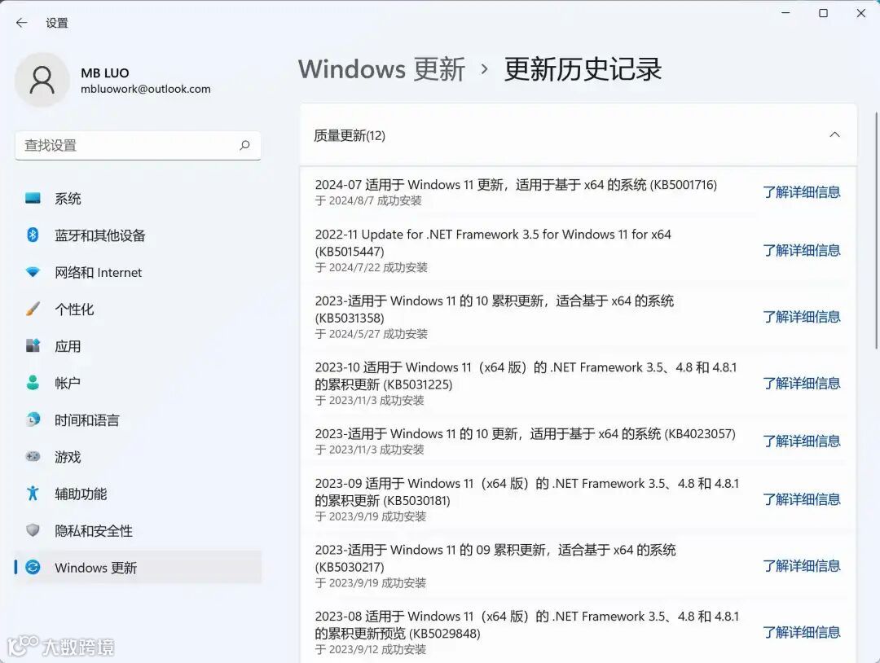Viewport: 880px width, 663px height.
Task: Click the KB5015447 .NET Framework 3.5 update title
Action: pyautogui.click(x=493, y=243)
